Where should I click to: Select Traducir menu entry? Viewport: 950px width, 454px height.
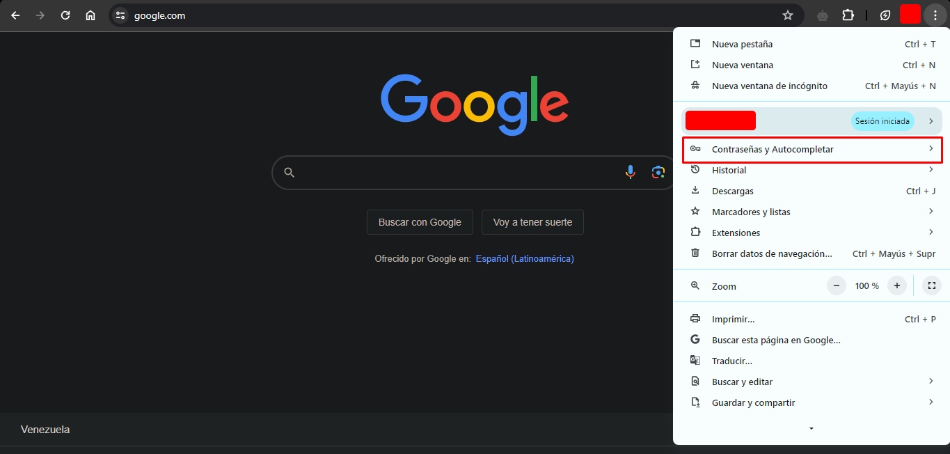point(812,361)
